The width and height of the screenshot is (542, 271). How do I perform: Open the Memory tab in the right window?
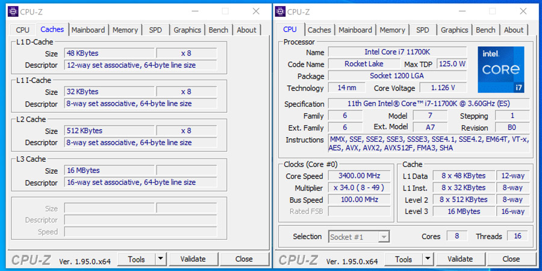coord(392,30)
